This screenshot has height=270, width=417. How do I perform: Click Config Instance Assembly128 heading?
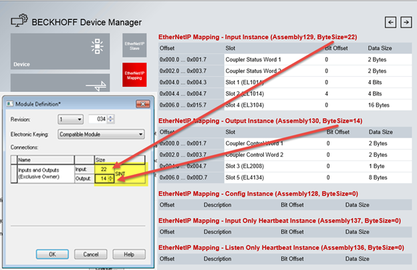click(x=258, y=194)
